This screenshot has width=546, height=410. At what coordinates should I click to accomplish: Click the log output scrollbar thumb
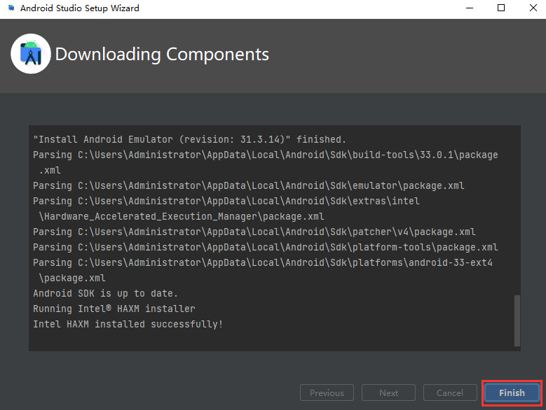tap(517, 320)
